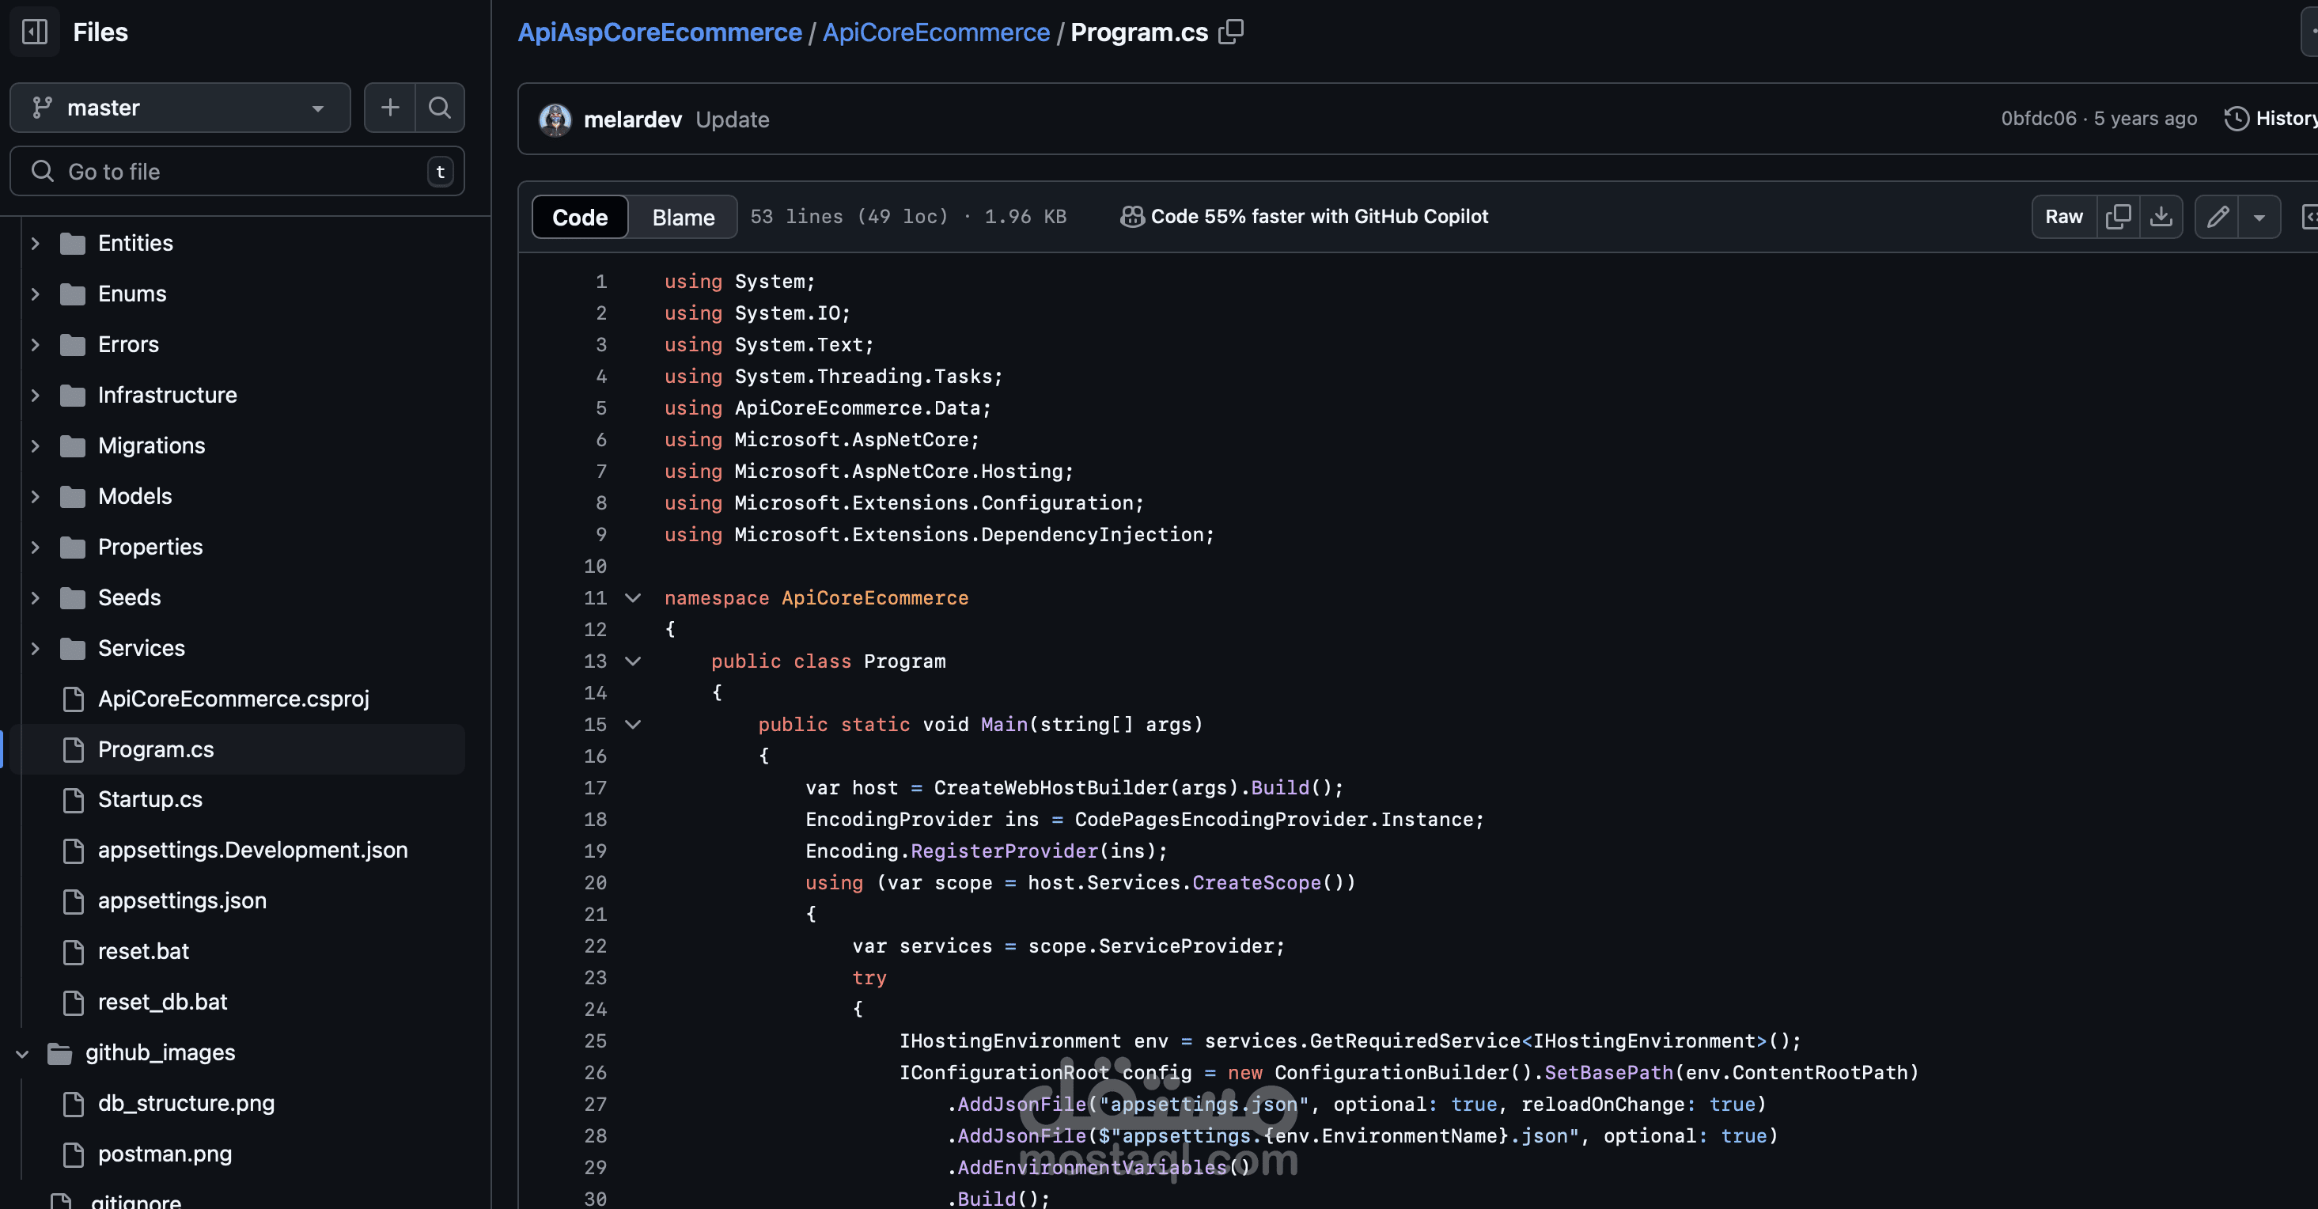Viewport: 2318px width, 1209px height.
Task: Download raw file icon
Action: (2161, 217)
